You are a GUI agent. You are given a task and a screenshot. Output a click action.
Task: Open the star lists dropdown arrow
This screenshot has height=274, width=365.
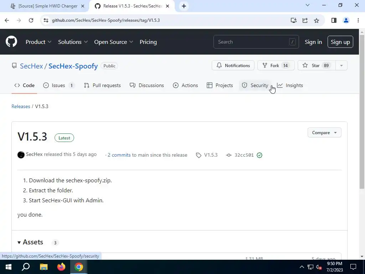(341, 66)
